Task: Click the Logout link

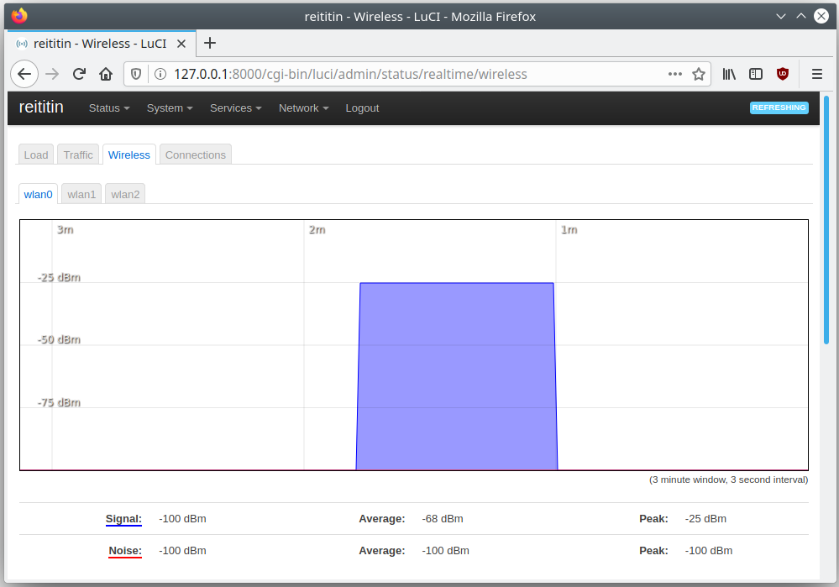Action: coord(362,108)
